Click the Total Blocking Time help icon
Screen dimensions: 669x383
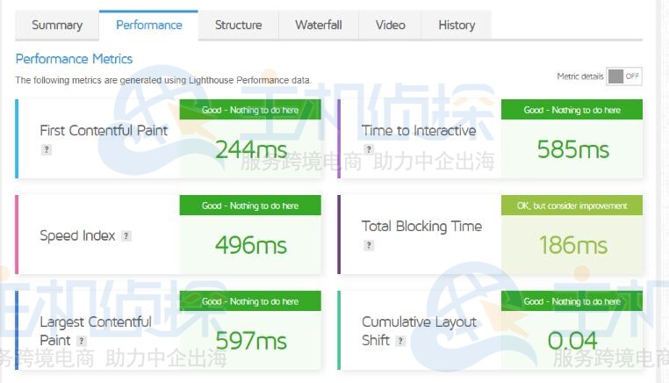point(369,245)
